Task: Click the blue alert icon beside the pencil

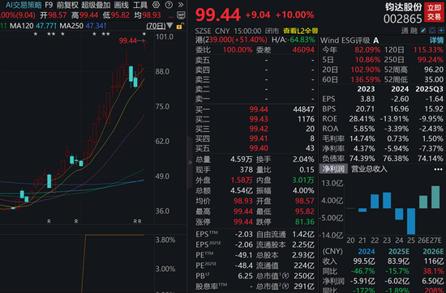Action: [432, 31]
